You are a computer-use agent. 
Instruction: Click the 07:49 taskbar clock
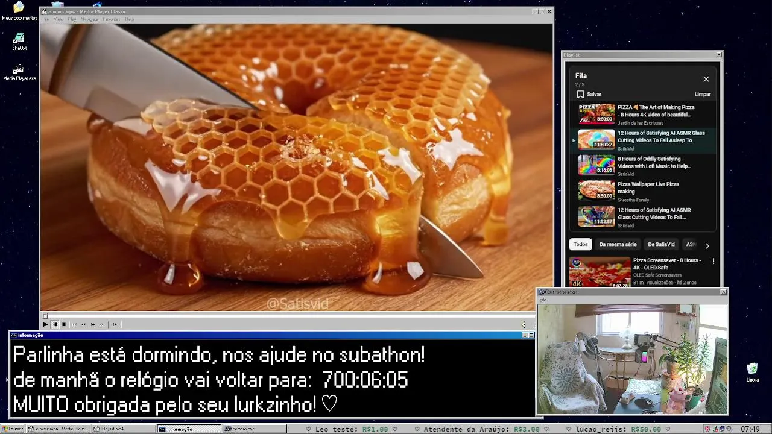click(750, 429)
